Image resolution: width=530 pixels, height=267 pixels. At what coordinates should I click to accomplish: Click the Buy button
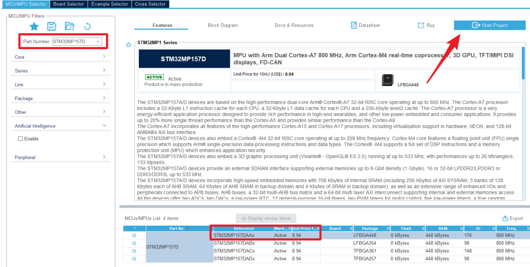click(426, 26)
